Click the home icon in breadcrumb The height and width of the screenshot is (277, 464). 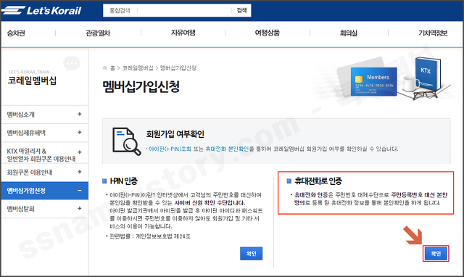[104, 68]
